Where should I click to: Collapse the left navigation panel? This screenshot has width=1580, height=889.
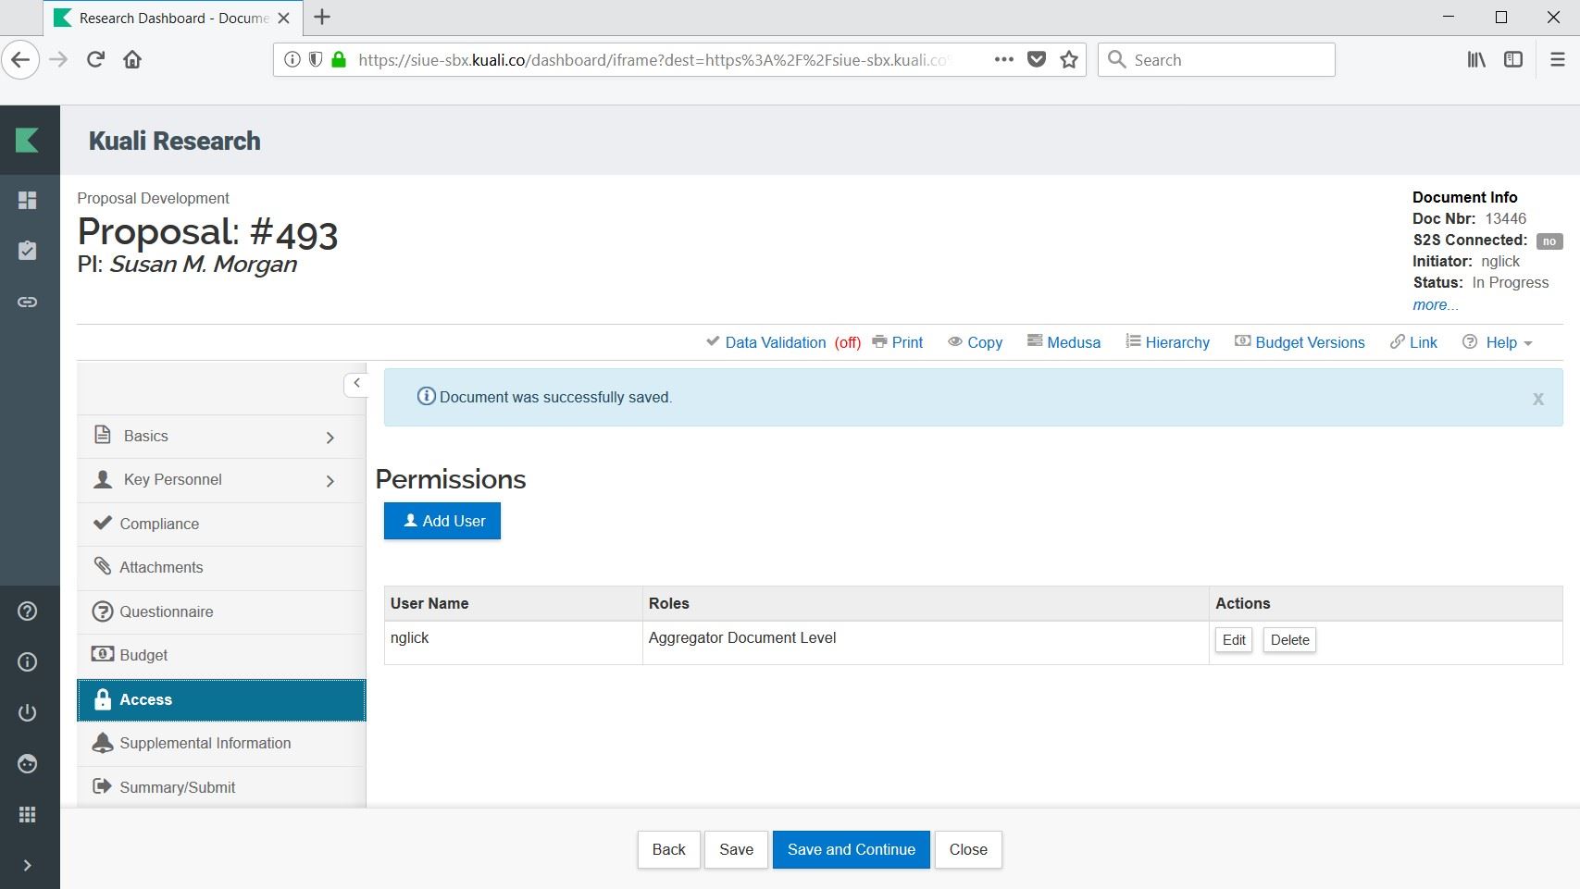[x=356, y=383]
